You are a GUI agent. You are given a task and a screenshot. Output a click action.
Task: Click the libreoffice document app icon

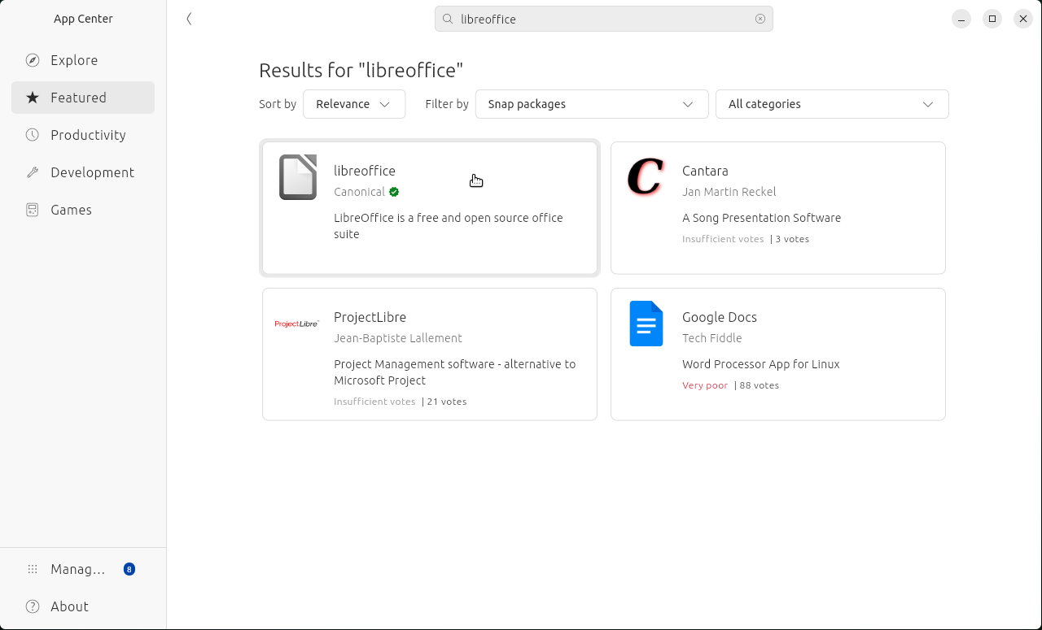(298, 177)
